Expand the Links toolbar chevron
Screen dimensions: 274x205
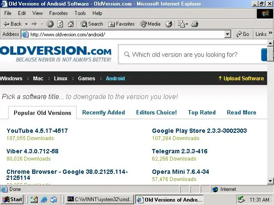pos(271,33)
